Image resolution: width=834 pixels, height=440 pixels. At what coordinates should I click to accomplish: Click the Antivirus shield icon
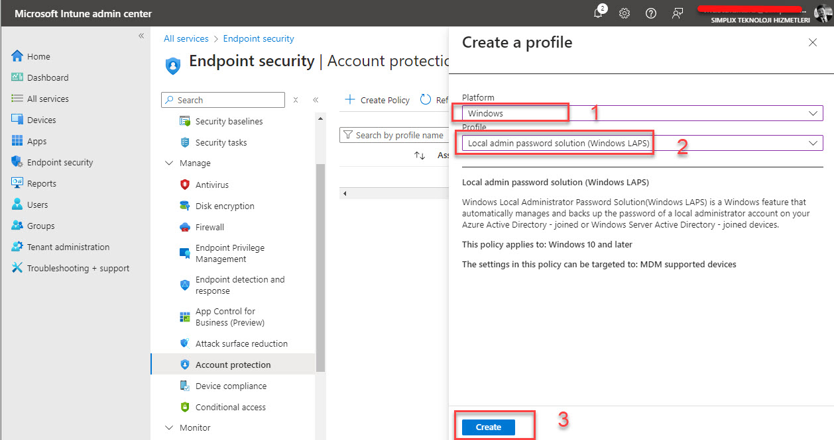(x=185, y=185)
